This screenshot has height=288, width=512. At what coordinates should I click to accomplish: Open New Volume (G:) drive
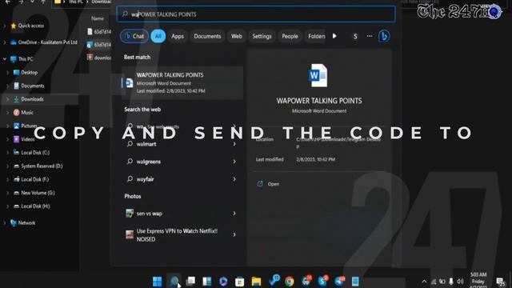coord(38,193)
